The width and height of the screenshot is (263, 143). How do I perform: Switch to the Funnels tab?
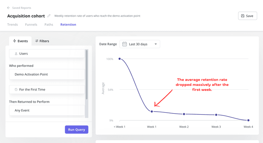pyautogui.click(x=31, y=25)
